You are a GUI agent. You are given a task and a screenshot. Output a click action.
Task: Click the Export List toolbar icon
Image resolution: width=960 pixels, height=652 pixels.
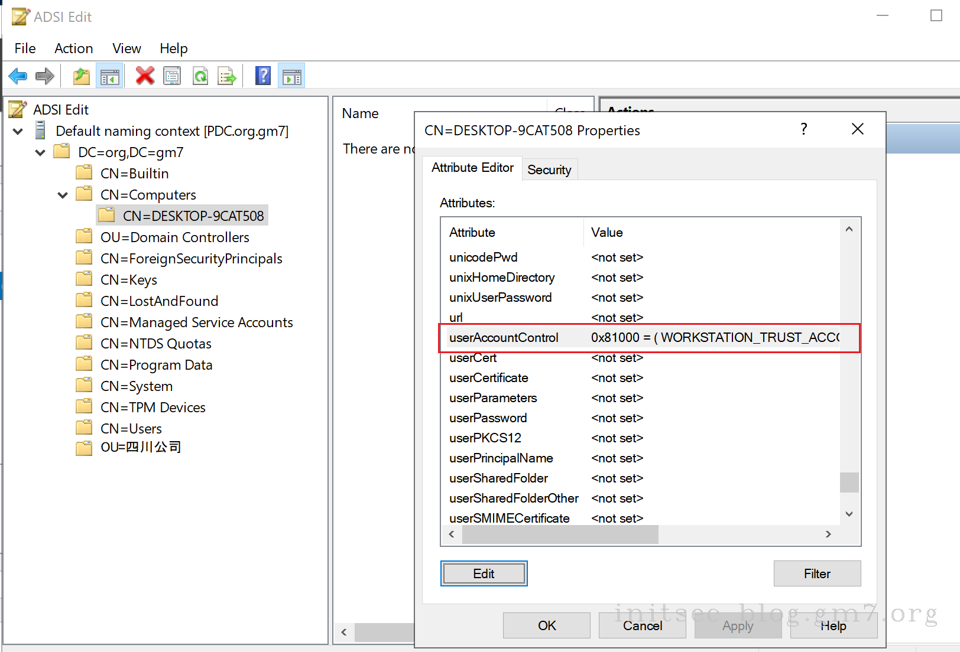click(227, 76)
